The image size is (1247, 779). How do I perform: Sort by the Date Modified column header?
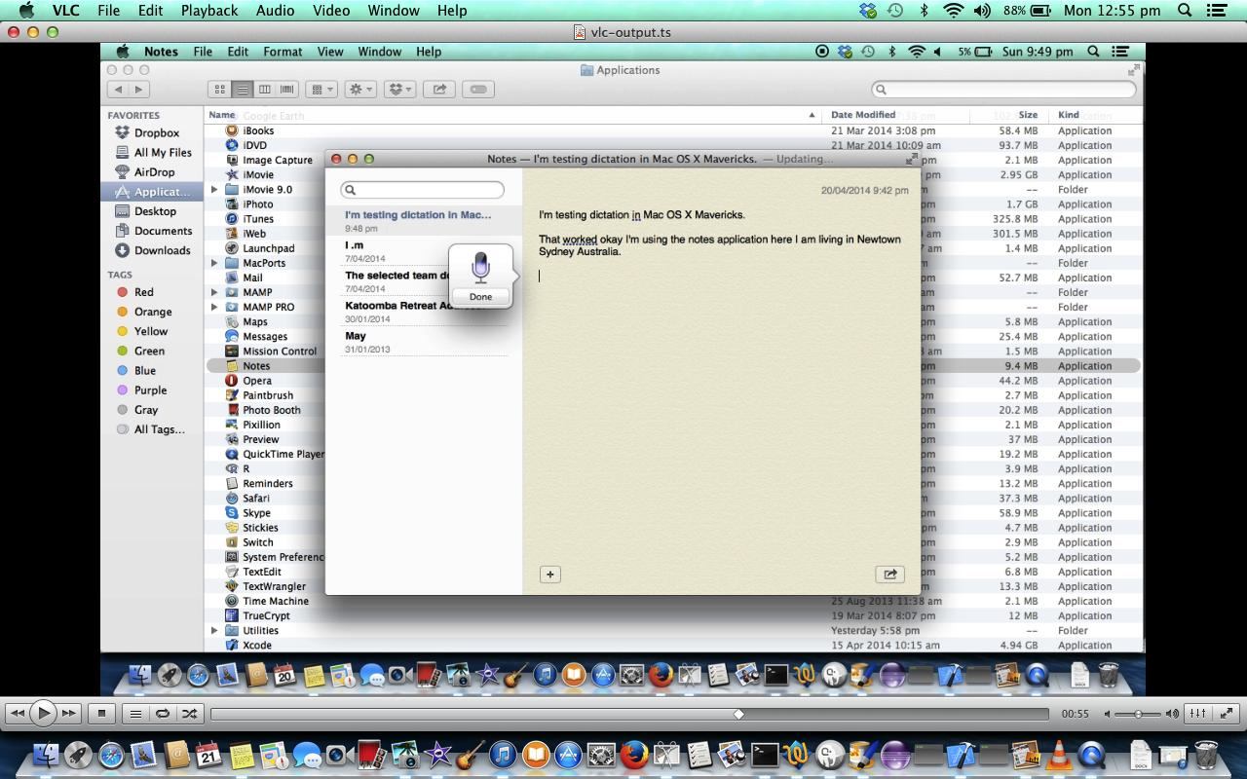click(x=863, y=115)
